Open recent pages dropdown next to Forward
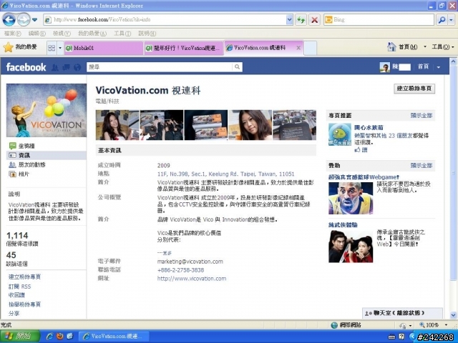The image size is (458, 343). coord(35,20)
